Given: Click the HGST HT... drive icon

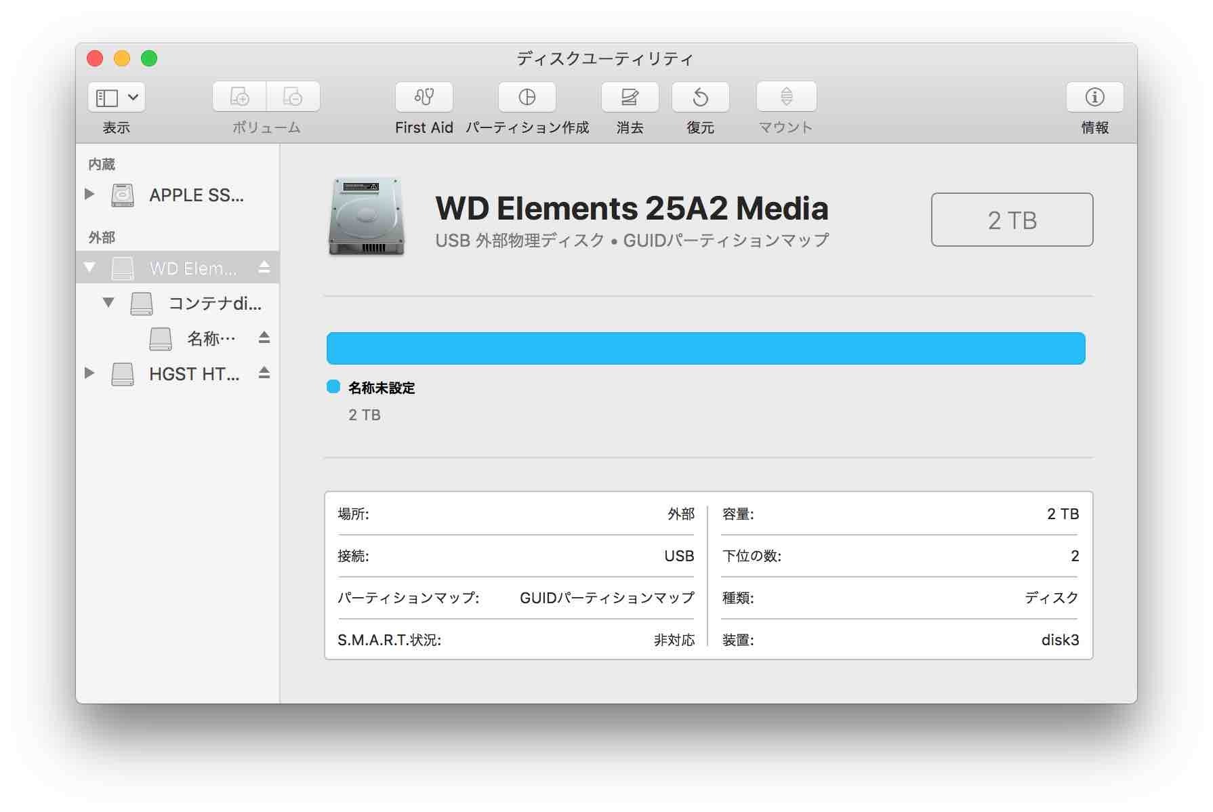Looking at the screenshot, I should point(123,373).
